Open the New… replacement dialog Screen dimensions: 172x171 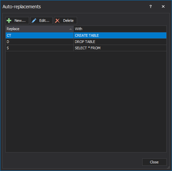[x=17, y=21]
